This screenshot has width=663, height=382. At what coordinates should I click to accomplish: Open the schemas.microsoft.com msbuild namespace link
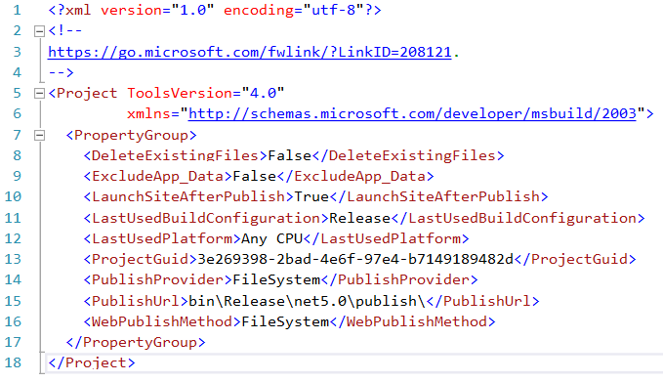tap(412, 113)
